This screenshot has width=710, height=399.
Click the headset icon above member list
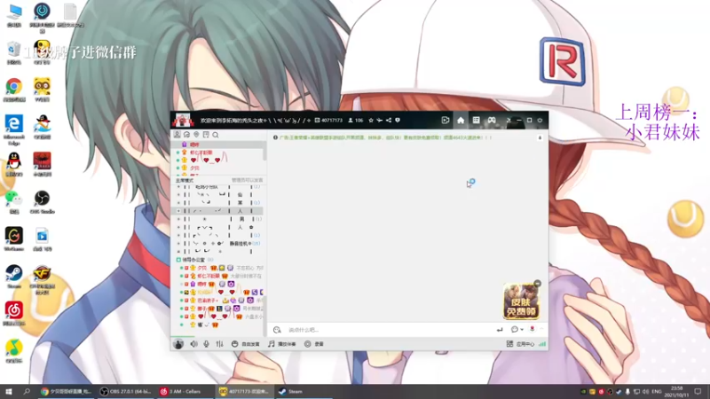186,135
